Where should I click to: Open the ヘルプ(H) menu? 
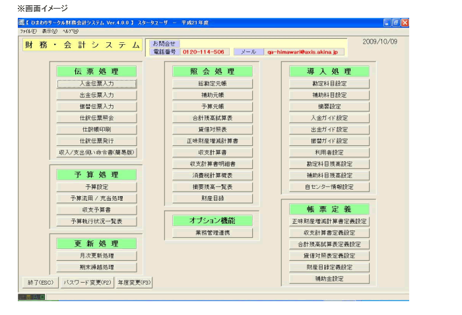69,30
